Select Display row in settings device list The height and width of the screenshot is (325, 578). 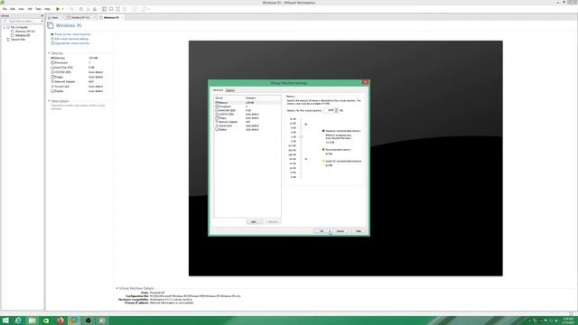(247, 129)
